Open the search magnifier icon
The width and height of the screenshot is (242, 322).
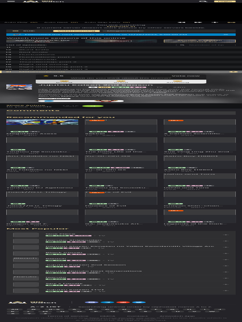pyautogui.click(x=203, y=1)
